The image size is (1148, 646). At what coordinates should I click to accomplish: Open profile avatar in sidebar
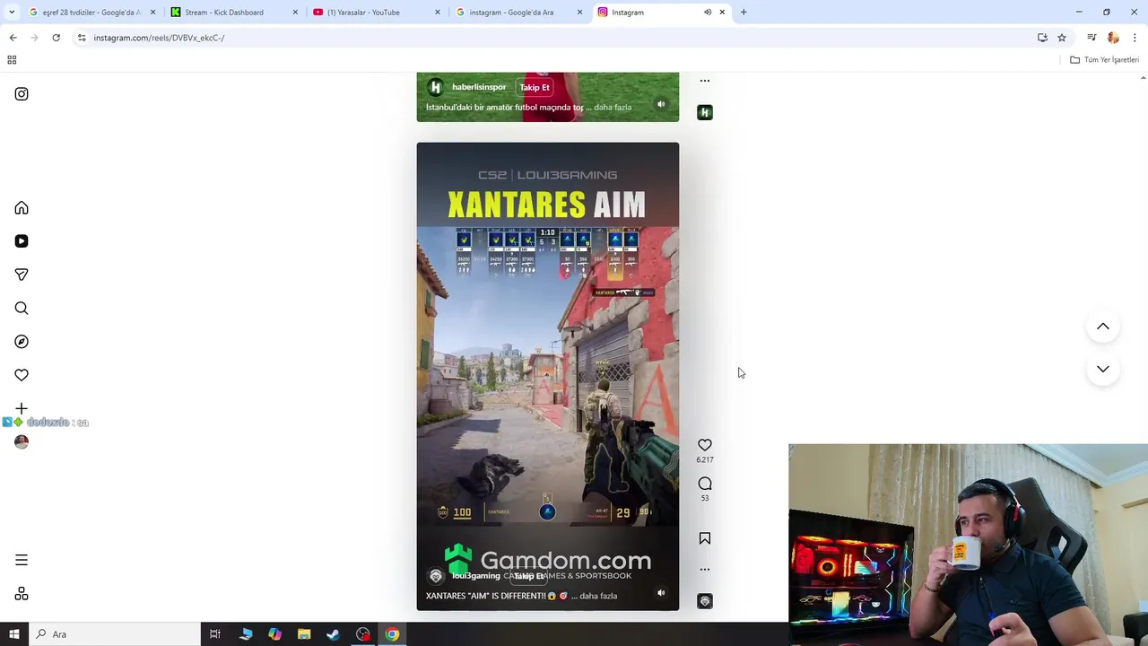pyautogui.click(x=22, y=441)
